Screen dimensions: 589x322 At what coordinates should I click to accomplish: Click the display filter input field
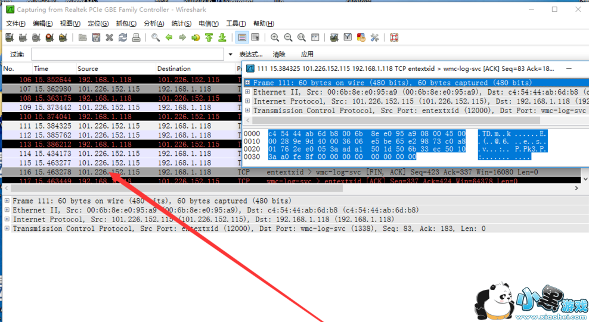(128, 54)
